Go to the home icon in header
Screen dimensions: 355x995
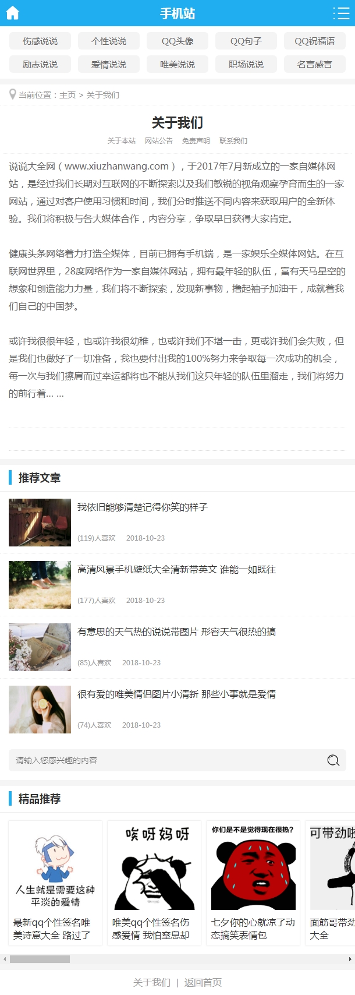(12, 13)
